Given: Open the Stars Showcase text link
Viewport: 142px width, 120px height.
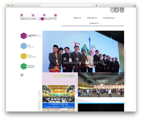Looking at the screenshot, I should (x=30, y=46).
